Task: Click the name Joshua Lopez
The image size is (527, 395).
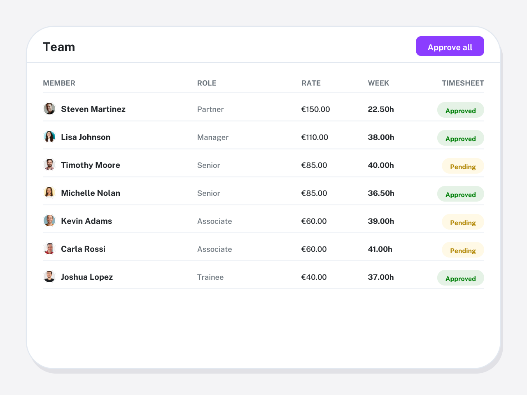Action: point(87,277)
